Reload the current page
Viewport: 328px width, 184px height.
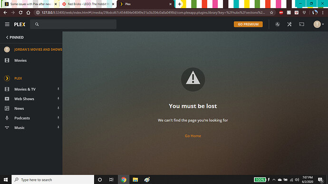[20, 12]
